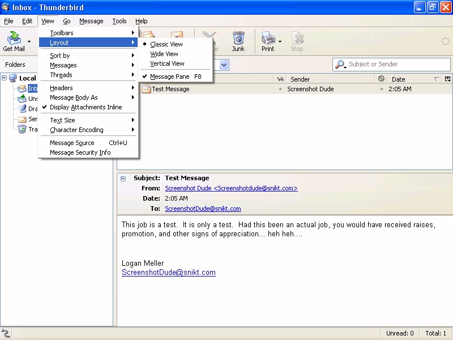453x340 pixels.
Task: Click the sort direction arrow in Date column
Action: [x=437, y=79]
